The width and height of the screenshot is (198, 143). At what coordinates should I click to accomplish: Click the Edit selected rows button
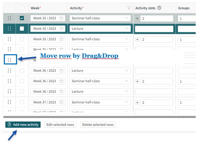click(60, 125)
